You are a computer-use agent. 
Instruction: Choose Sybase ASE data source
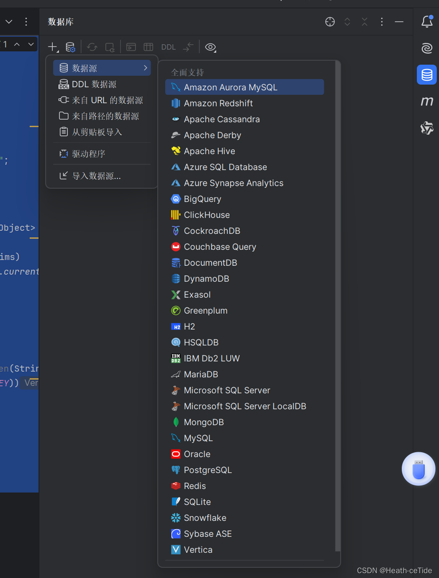coord(245,534)
